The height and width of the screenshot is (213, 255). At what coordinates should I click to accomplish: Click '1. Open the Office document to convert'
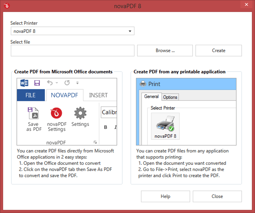click(x=60, y=163)
